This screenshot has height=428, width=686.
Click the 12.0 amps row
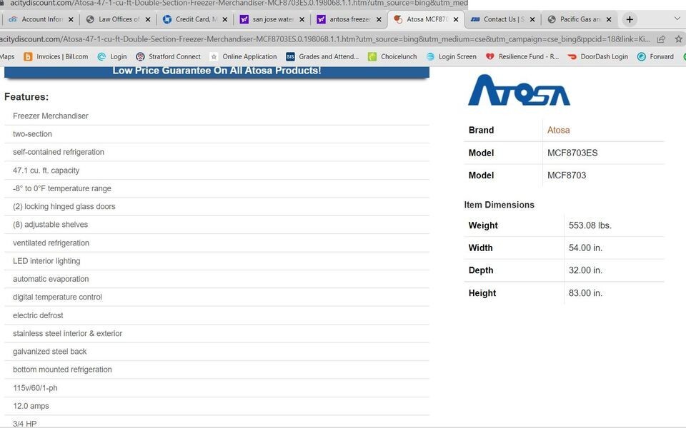(217, 406)
